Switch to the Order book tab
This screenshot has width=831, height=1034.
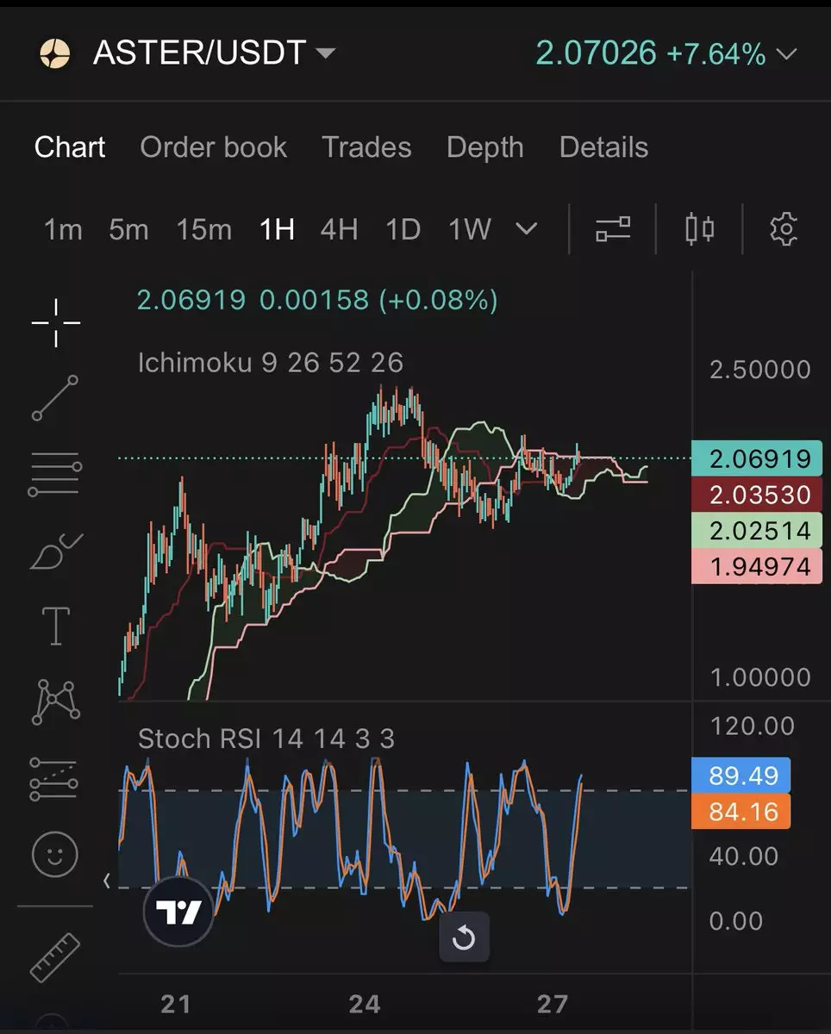click(x=213, y=147)
